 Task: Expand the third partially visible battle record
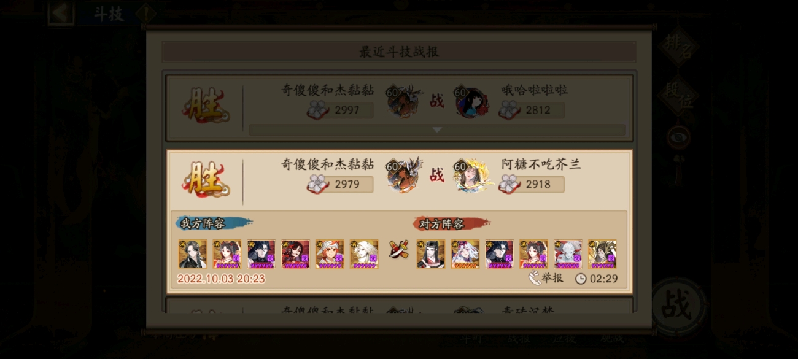pos(400,307)
